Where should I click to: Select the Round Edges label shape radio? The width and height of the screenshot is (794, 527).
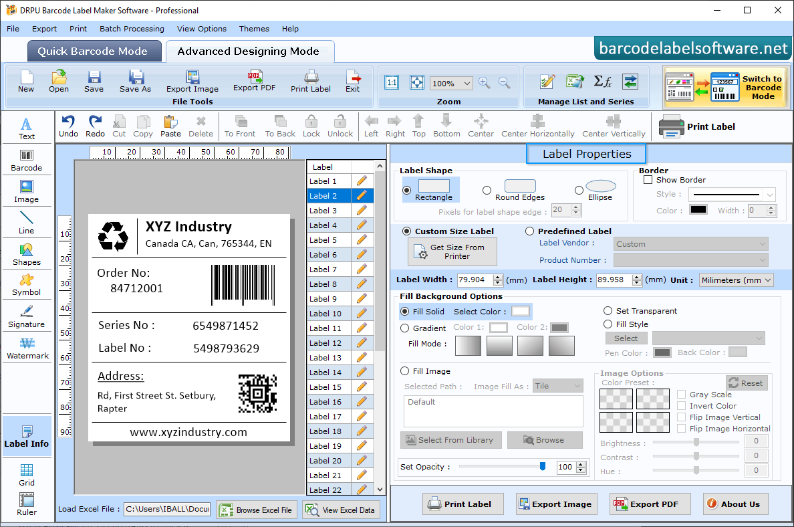[487, 191]
